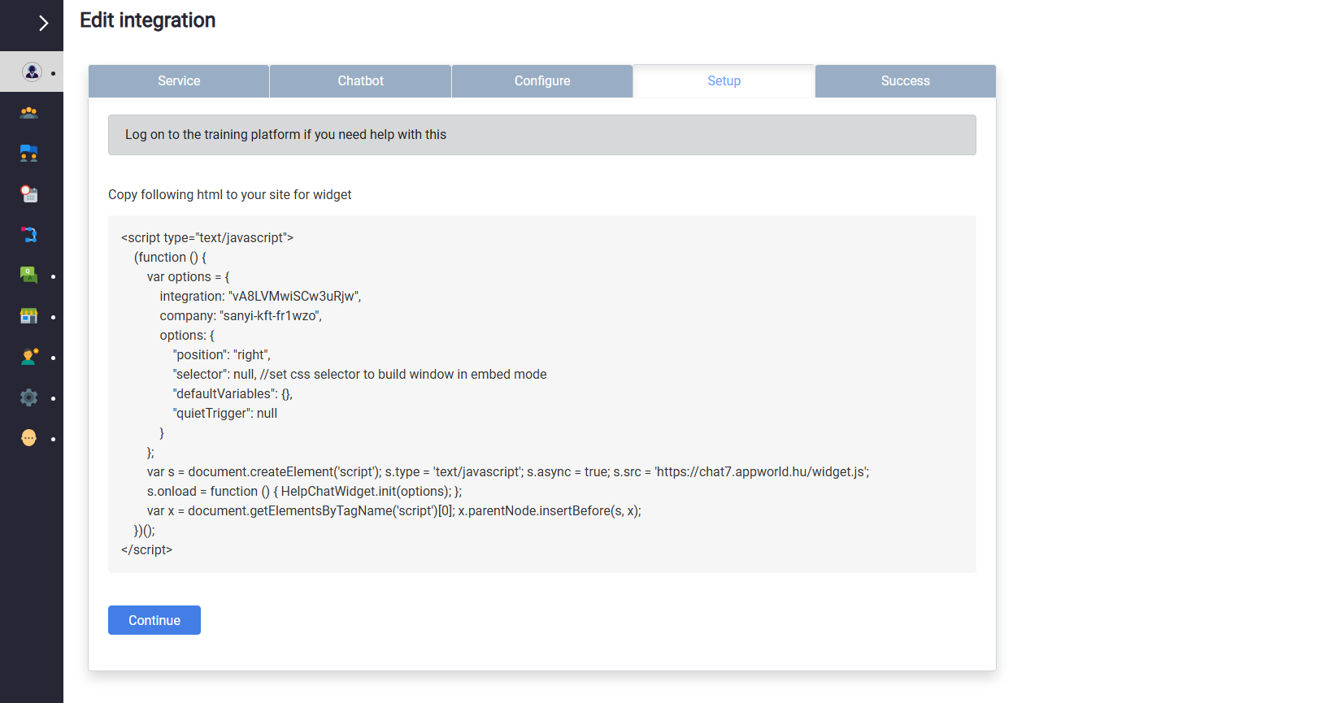
Task: Click the blue chat conversation icon in sidebar
Action: (29, 154)
